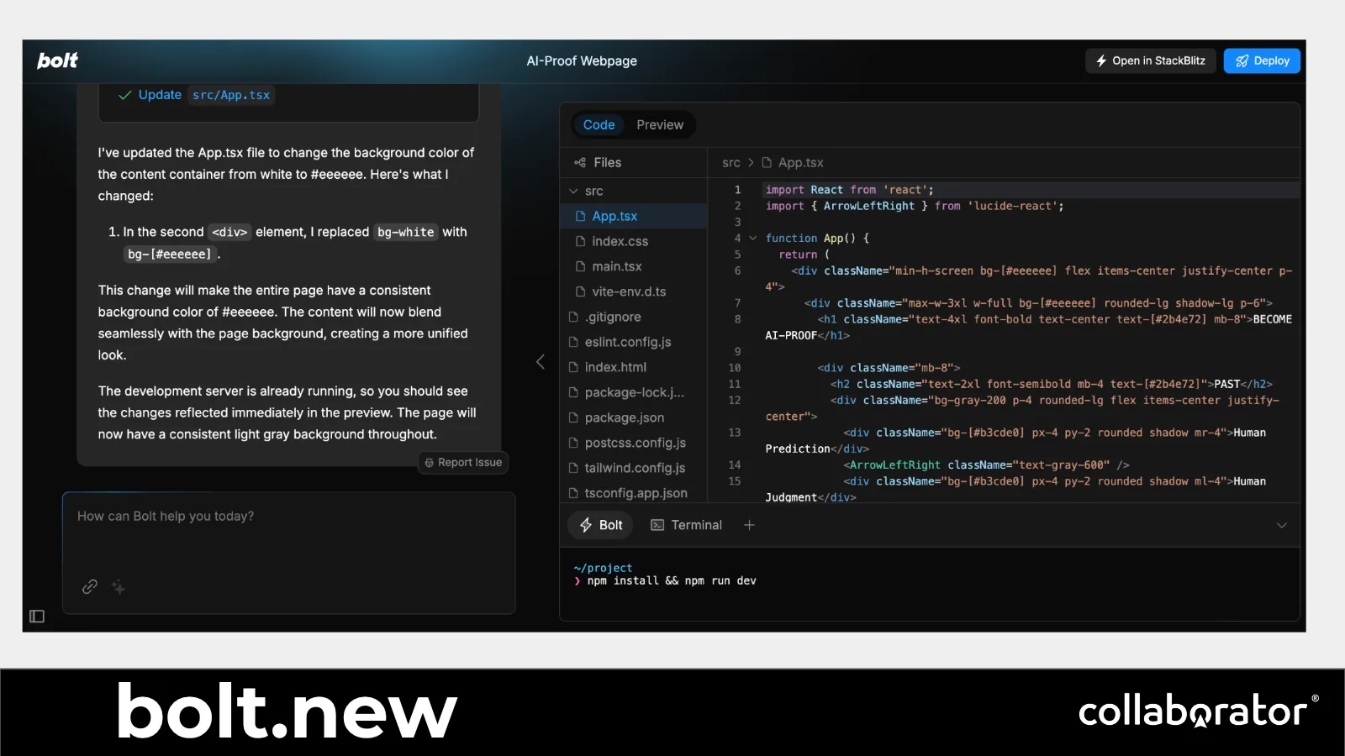This screenshot has width=1345, height=756.
Task: Click the import React code line
Action: (849, 190)
